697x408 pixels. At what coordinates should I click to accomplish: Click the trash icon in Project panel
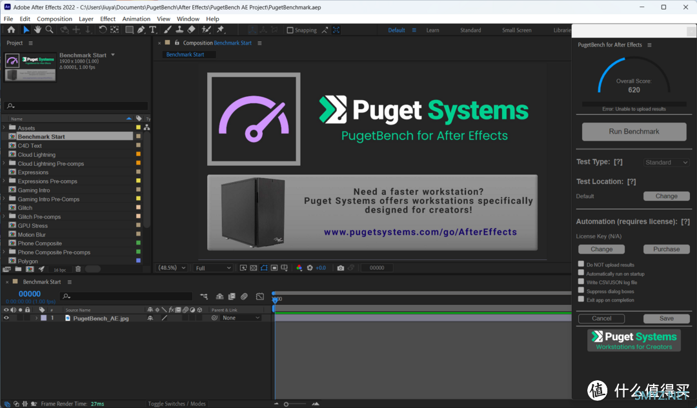tap(78, 269)
